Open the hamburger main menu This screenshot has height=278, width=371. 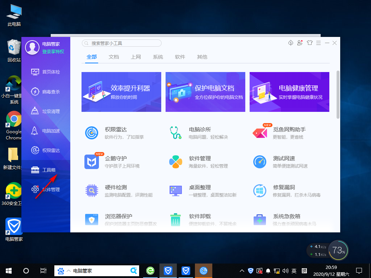[x=318, y=43]
